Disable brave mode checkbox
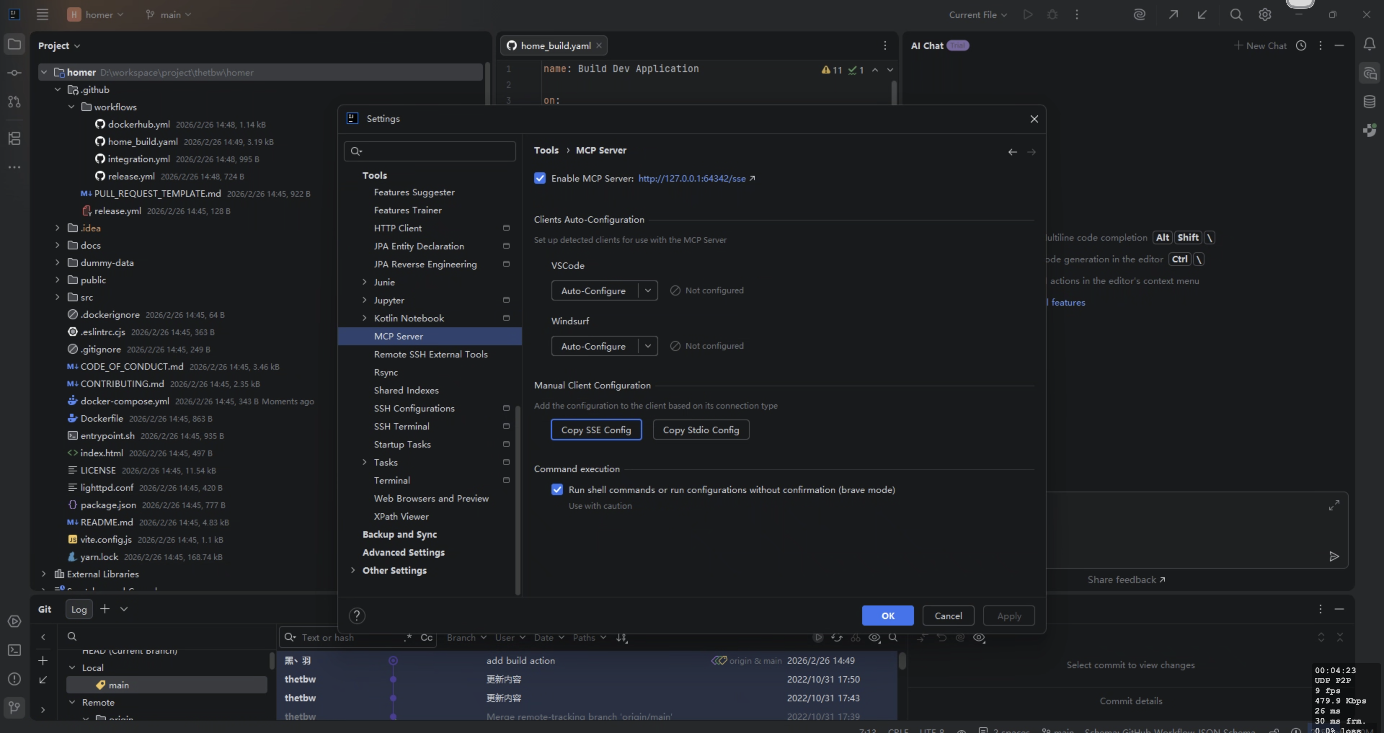The height and width of the screenshot is (733, 1384). coord(557,489)
